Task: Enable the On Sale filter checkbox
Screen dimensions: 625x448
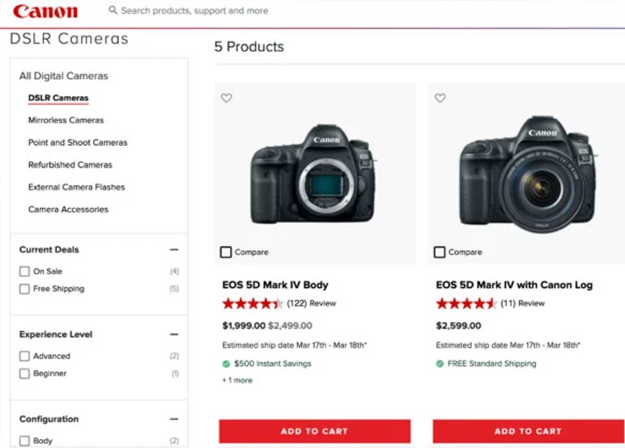Action: 24,272
